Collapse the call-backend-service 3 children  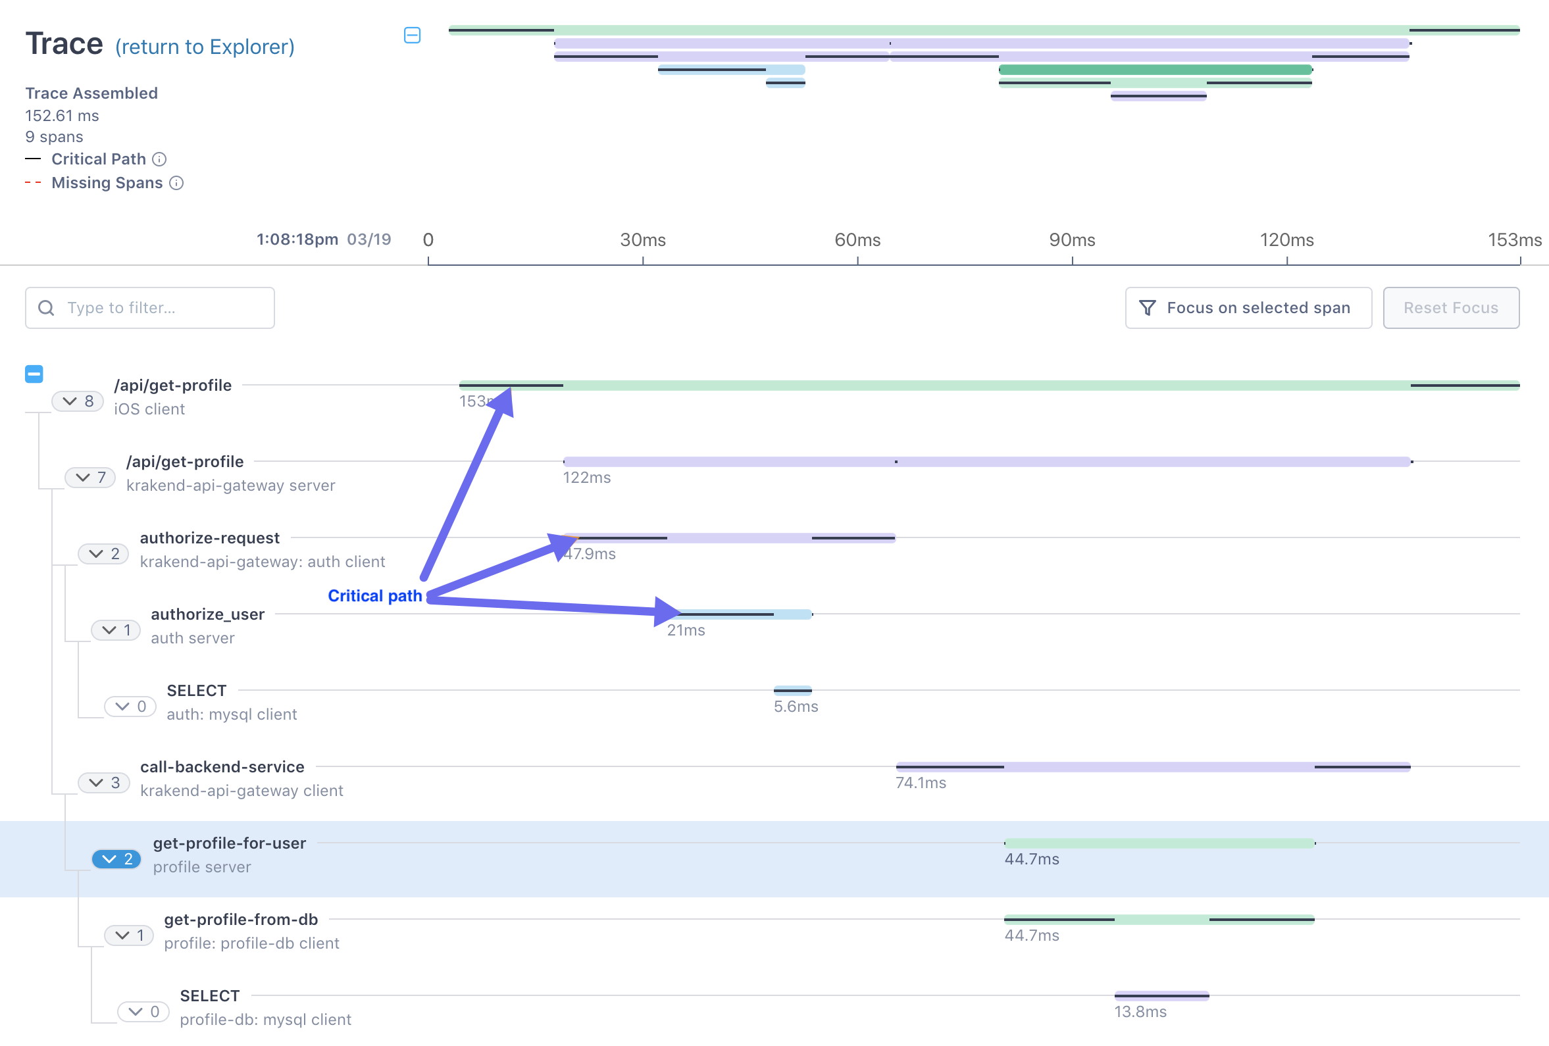click(x=103, y=783)
